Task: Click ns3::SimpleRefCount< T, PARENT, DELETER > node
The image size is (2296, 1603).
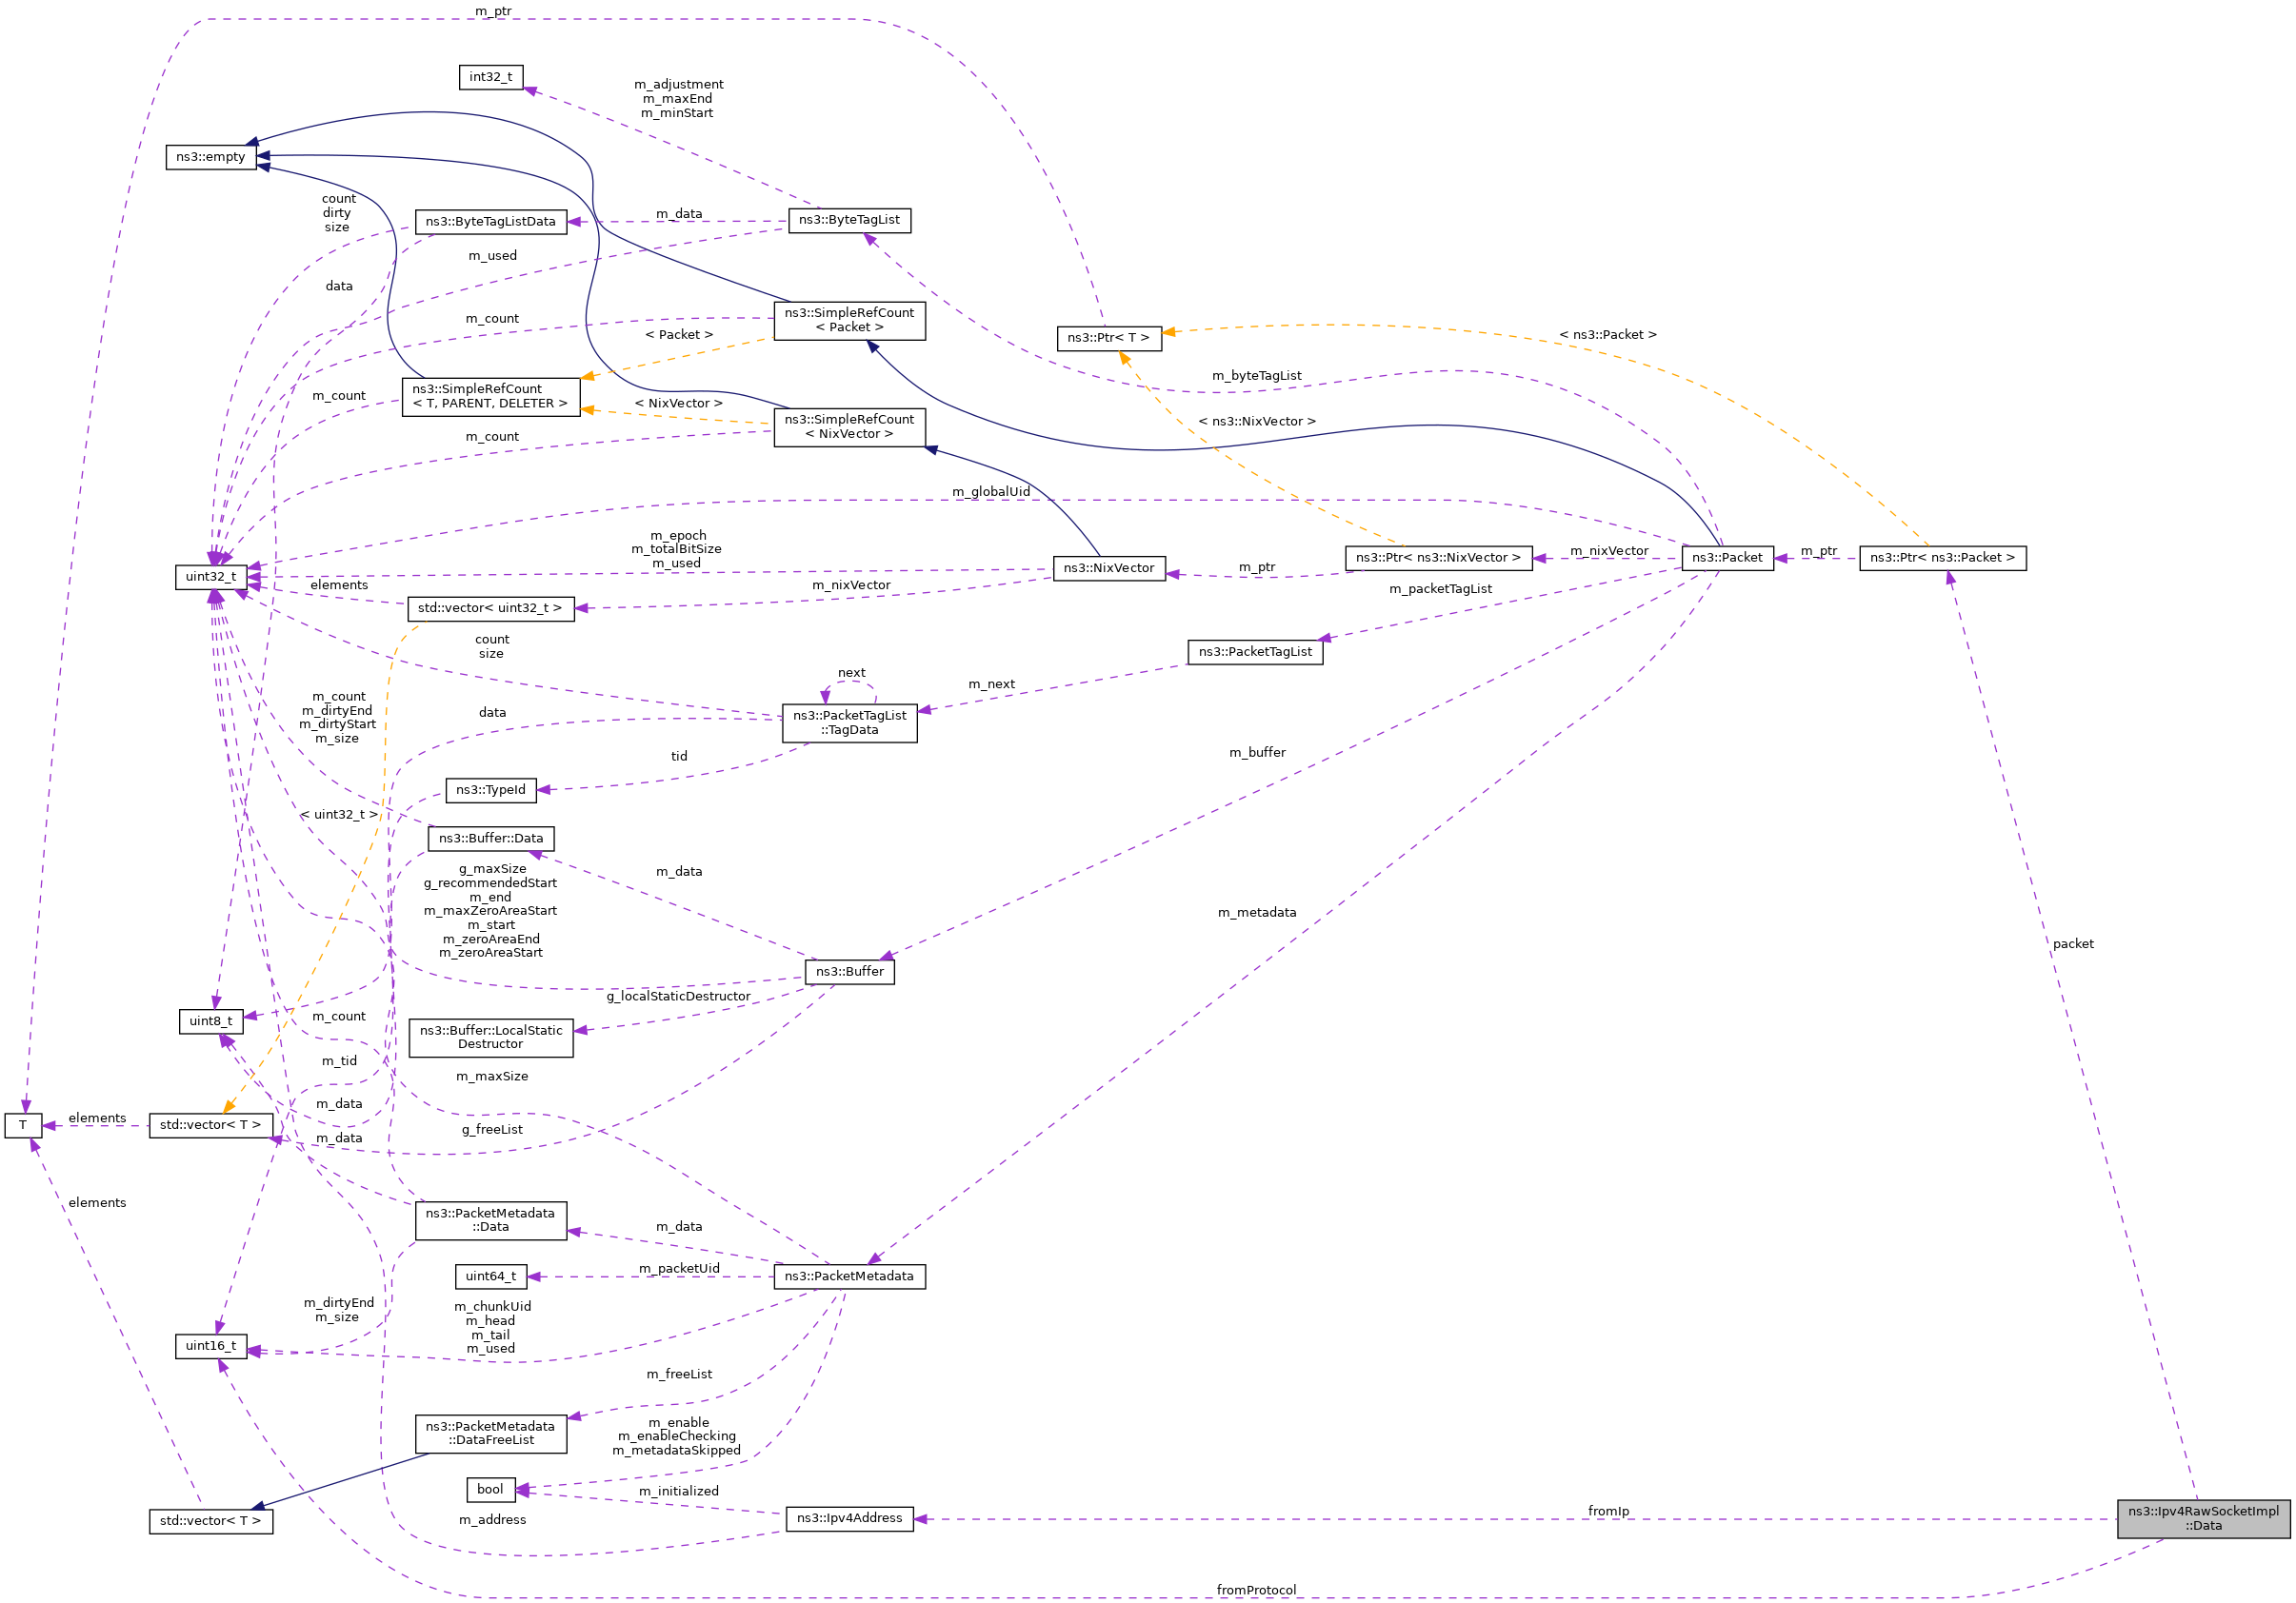Action: pos(491,398)
